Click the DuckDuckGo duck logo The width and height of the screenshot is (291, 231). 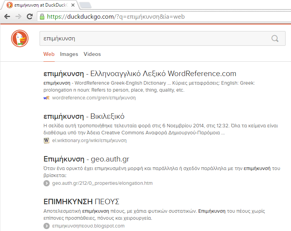pyautogui.click(x=20, y=38)
